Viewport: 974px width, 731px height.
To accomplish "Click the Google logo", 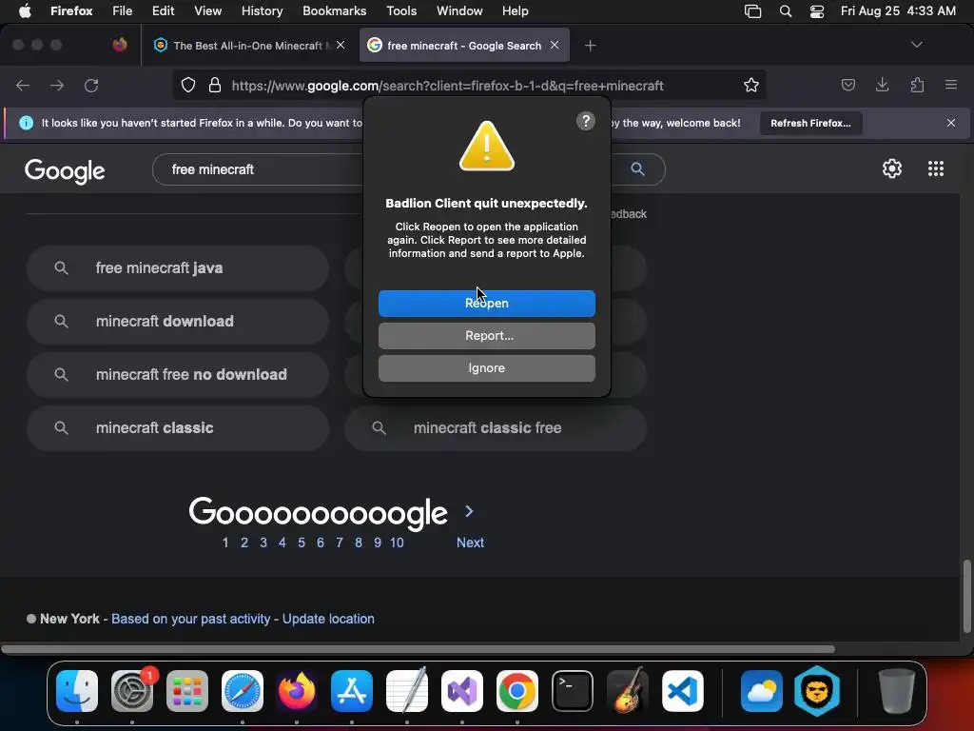I will [x=65, y=170].
